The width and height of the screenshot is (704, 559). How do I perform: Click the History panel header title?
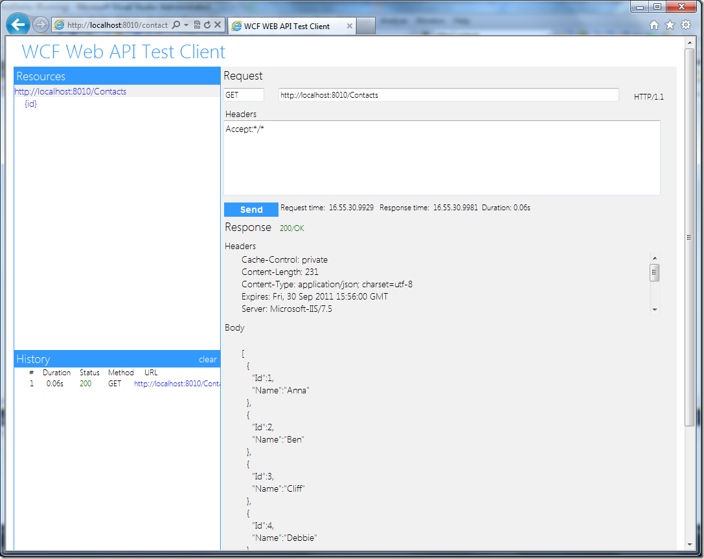coord(33,359)
